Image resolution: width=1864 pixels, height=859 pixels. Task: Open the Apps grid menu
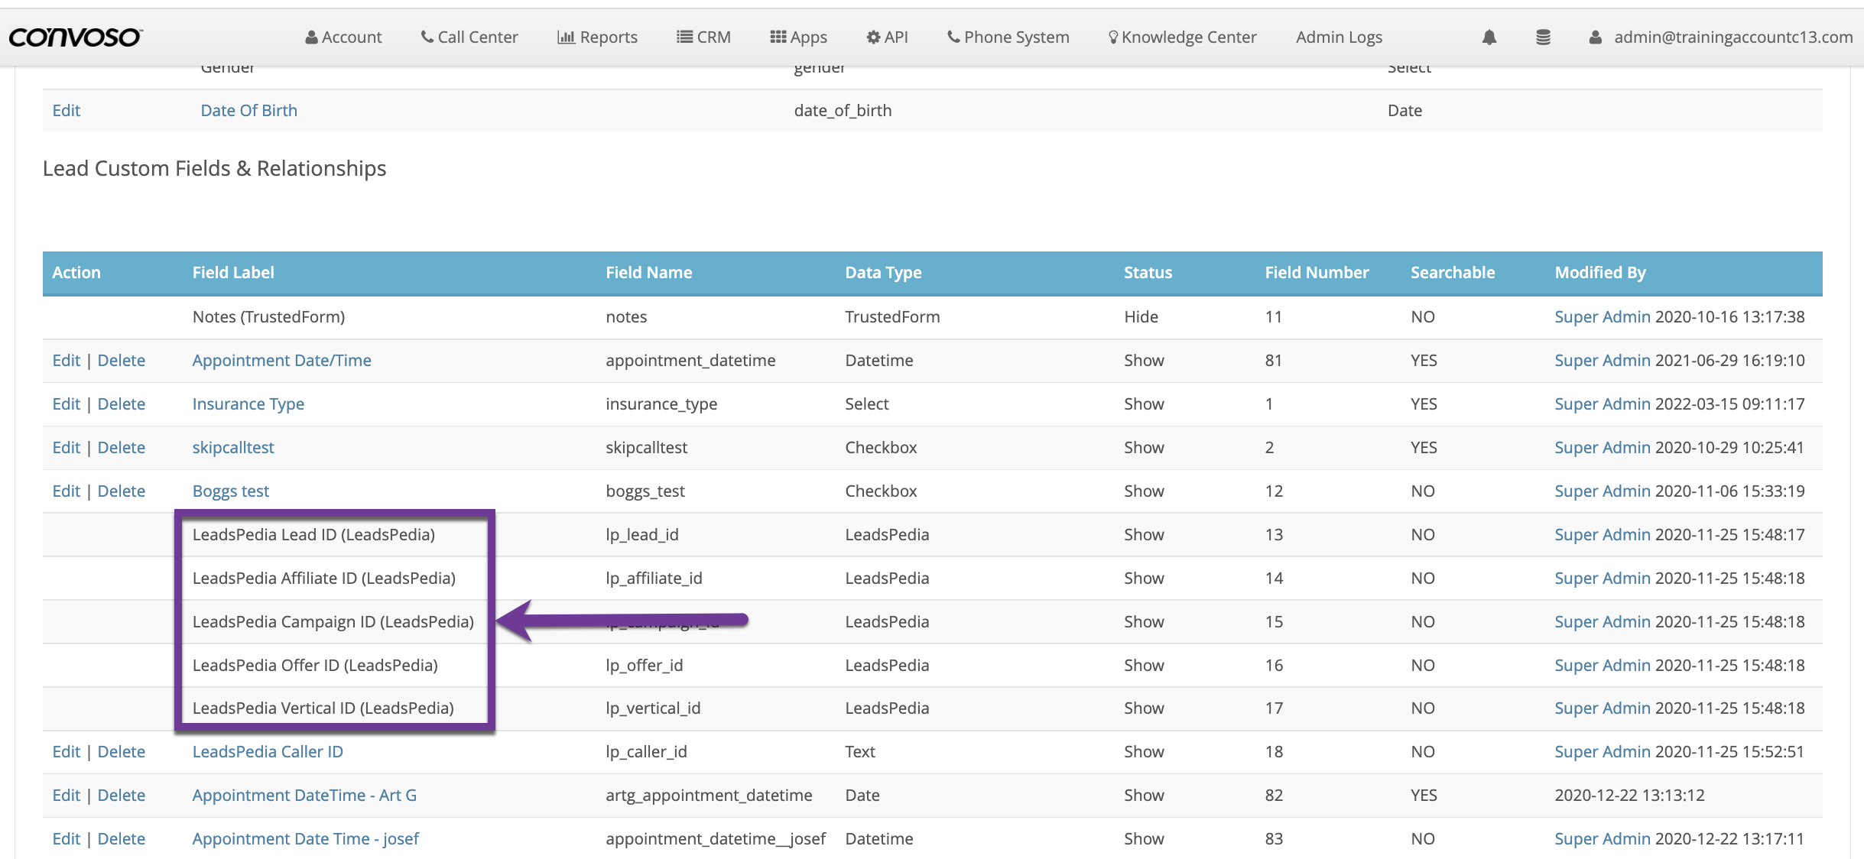(798, 37)
